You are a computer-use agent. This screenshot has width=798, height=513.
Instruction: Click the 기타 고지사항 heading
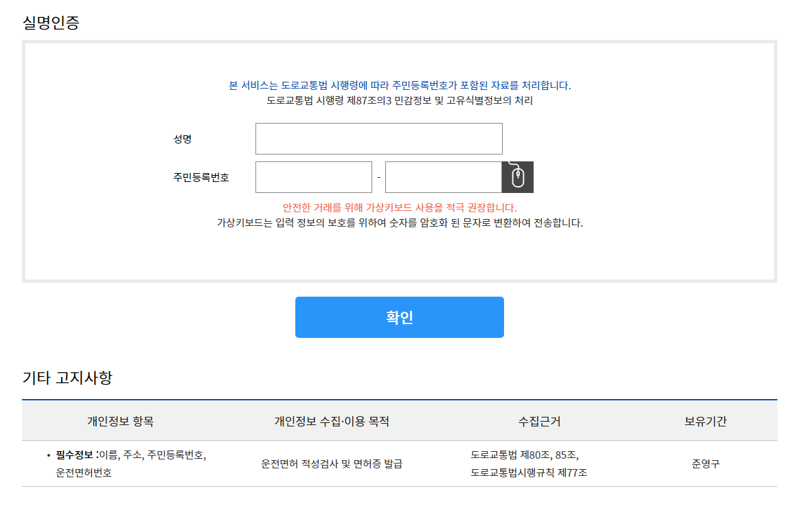(67, 378)
